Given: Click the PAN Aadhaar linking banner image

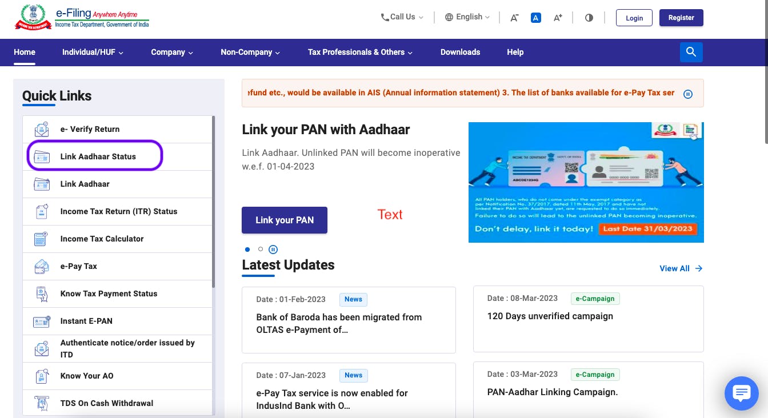Looking at the screenshot, I should [x=586, y=182].
